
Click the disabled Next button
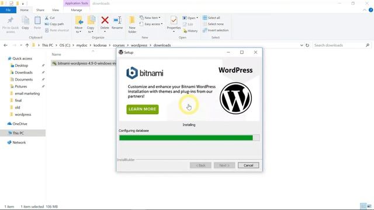224,165
